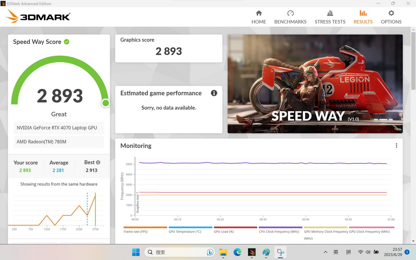The image size is (416, 260).
Task: Click the 拼 IME mode indicator
Action: (348, 252)
